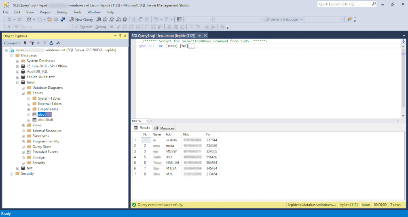Expand the Views folder
This screenshot has height=217, width=408.
[23, 125]
